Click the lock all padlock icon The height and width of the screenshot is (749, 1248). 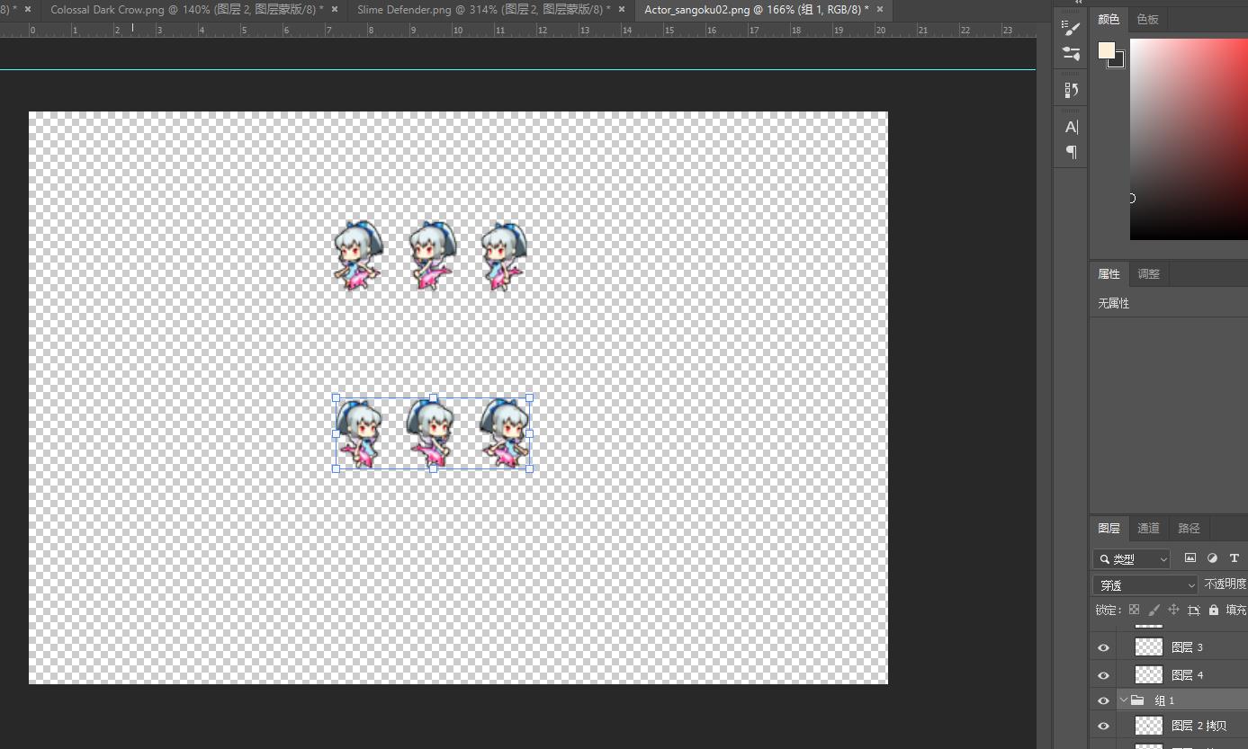(1214, 610)
